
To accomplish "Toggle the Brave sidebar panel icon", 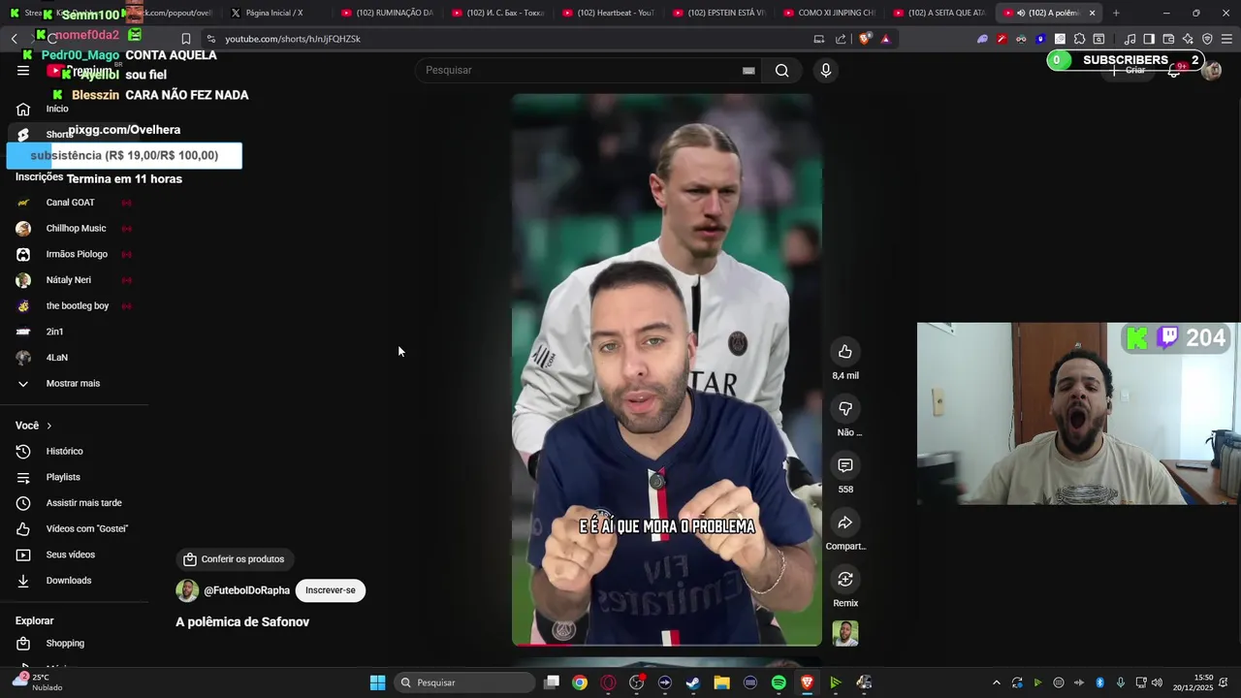I will click(1149, 39).
